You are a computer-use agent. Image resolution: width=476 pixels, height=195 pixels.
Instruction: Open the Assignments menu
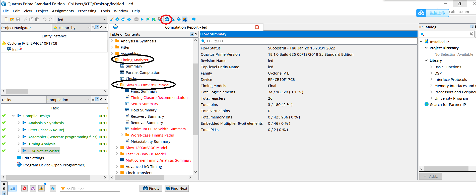click(63, 11)
